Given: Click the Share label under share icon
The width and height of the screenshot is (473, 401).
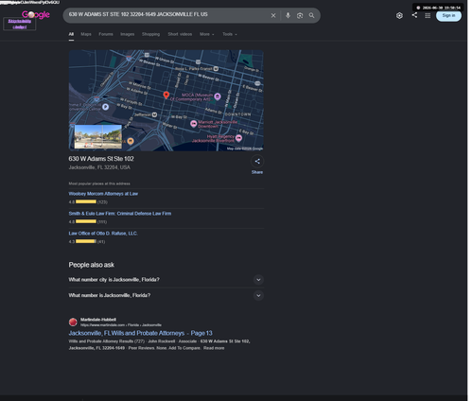Looking at the screenshot, I should click(257, 172).
